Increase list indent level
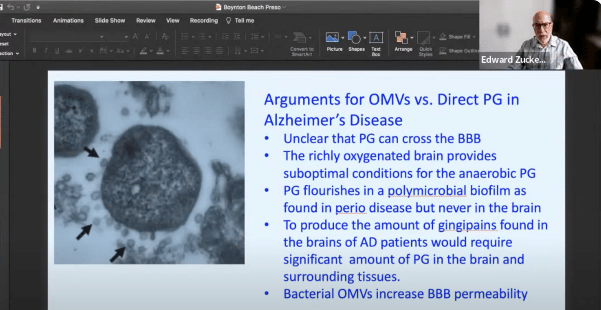Viewport: 601px width, 310px height. click(x=237, y=36)
